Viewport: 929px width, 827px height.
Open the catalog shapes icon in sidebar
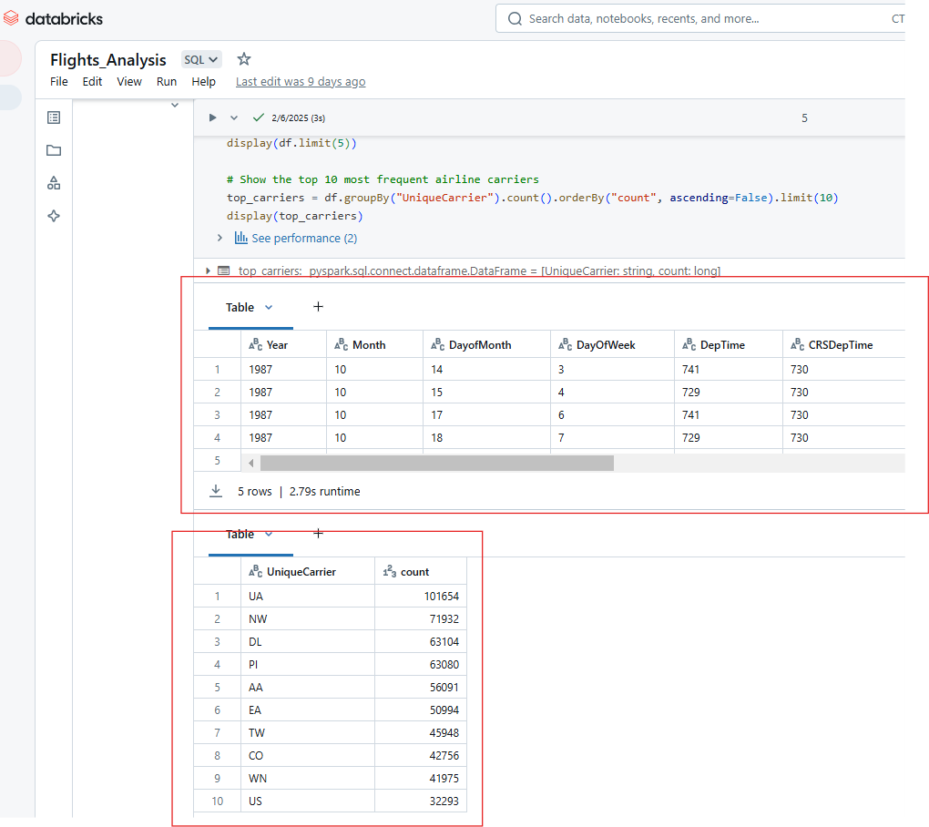pyautogui.click(x=54, y=183)
